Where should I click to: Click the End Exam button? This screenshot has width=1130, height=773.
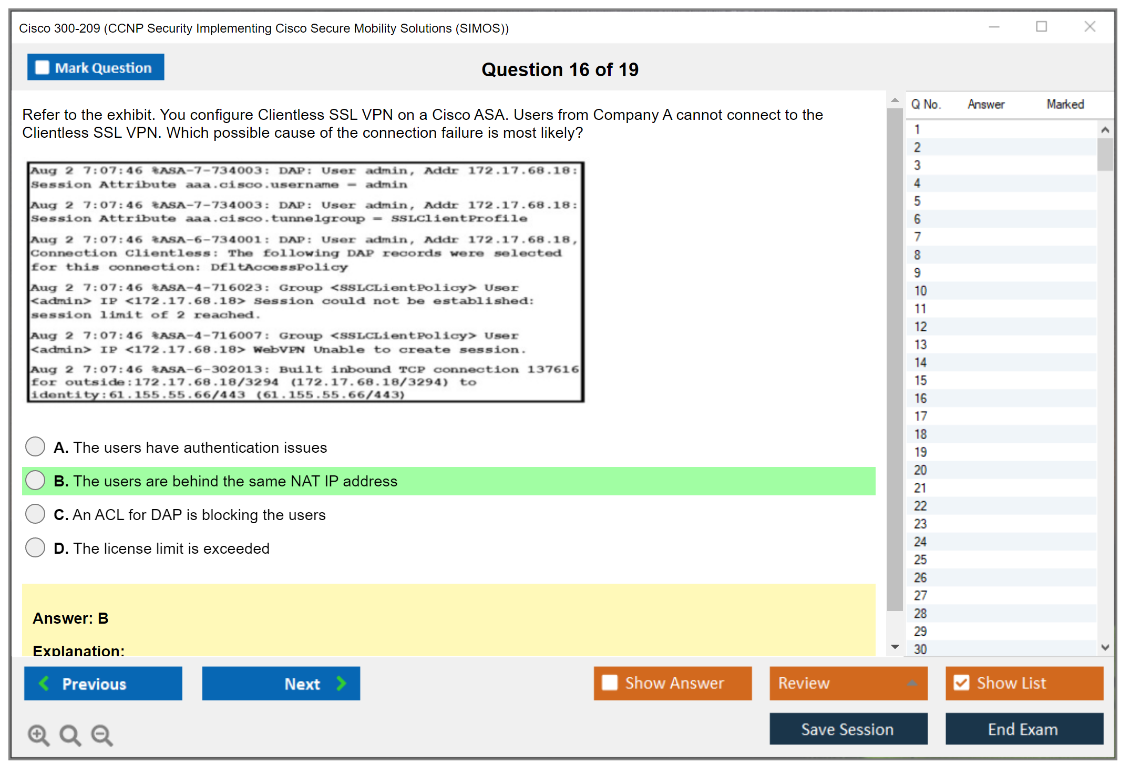click(x=1024, y=729)
